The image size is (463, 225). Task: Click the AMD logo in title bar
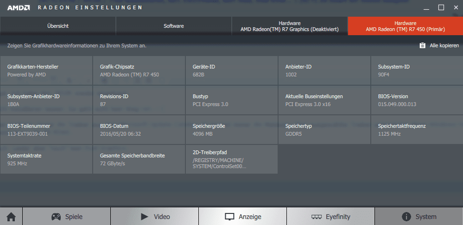tap(19, 8)
